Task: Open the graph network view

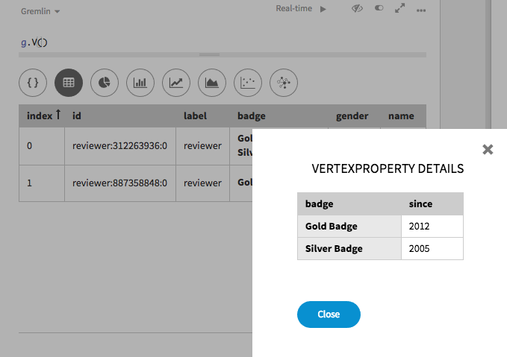Action: [x=284, y=83]
